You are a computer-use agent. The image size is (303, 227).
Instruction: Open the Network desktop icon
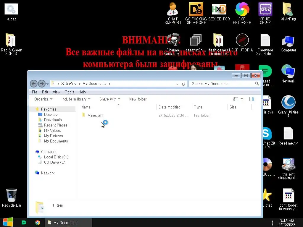click(x=288, y=74)
